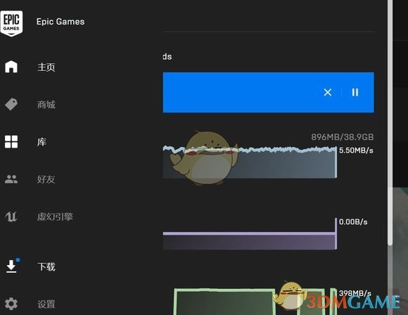The width and height of the screenshot is (408, 315).
Task: Click the 896MB/38.9GB progress text
Action: point(343,137)
